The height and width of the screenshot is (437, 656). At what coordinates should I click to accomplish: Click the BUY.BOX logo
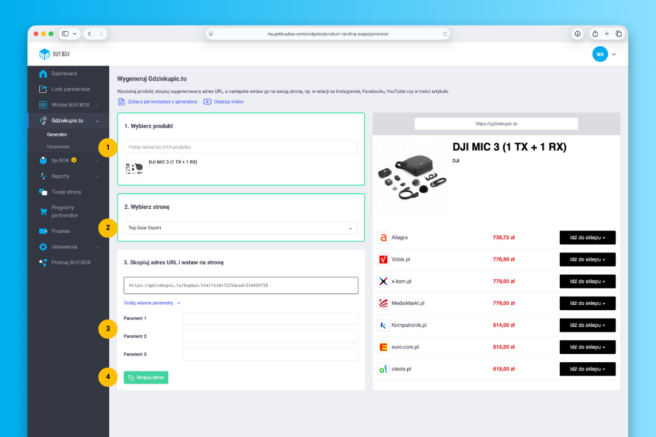coord(54,54)
